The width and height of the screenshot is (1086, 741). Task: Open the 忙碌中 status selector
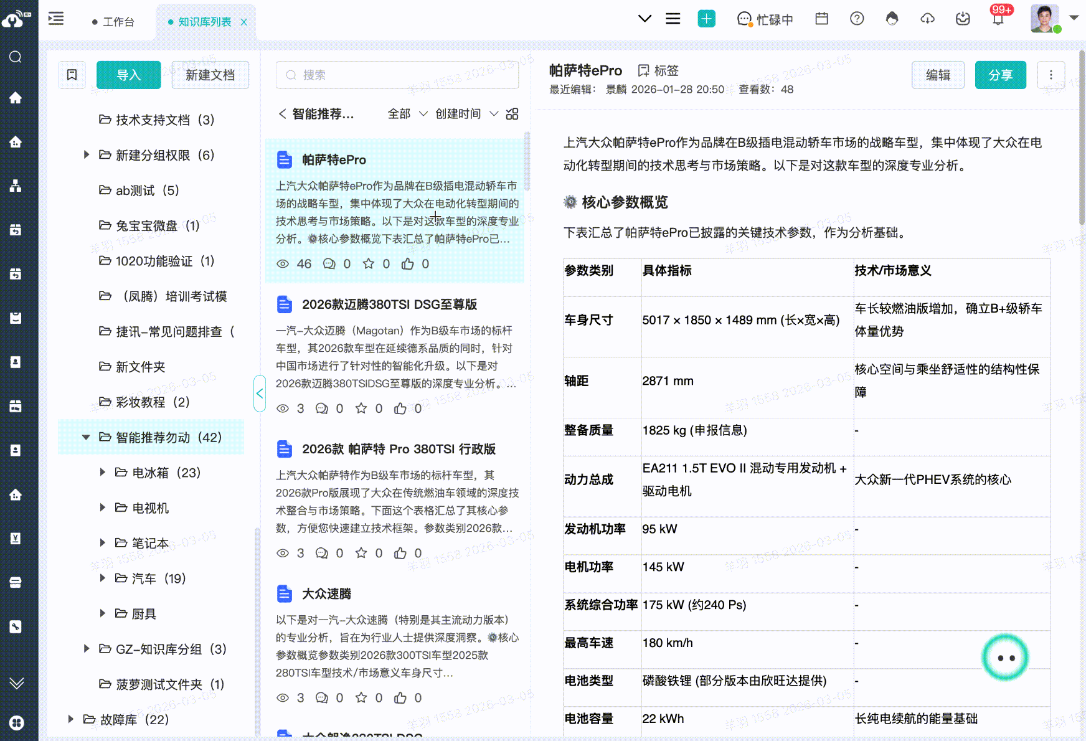[x=765, y=19]
